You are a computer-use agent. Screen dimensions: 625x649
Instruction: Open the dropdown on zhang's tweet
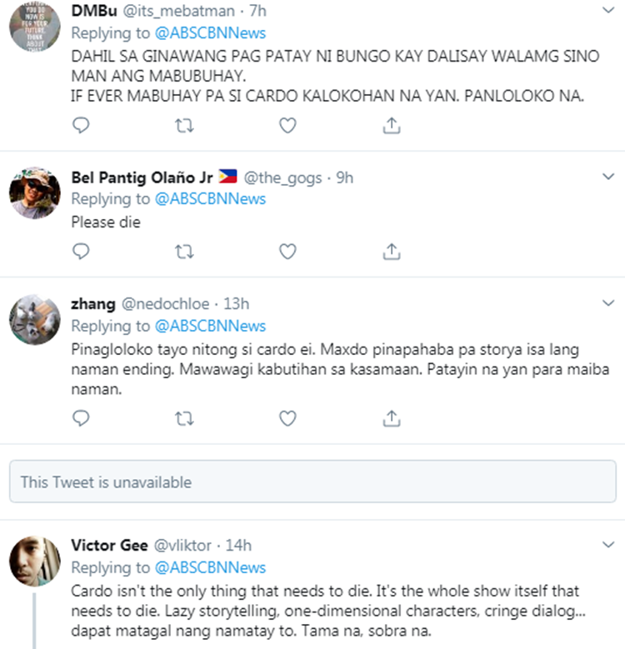click(607, 303)
